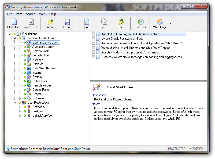Select the Restrictions root label
The height and width of the screenshot is (159, 215).
point(29,34)
